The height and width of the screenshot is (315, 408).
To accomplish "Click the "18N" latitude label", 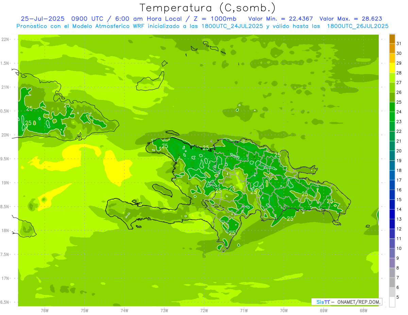I will (5, 231).
